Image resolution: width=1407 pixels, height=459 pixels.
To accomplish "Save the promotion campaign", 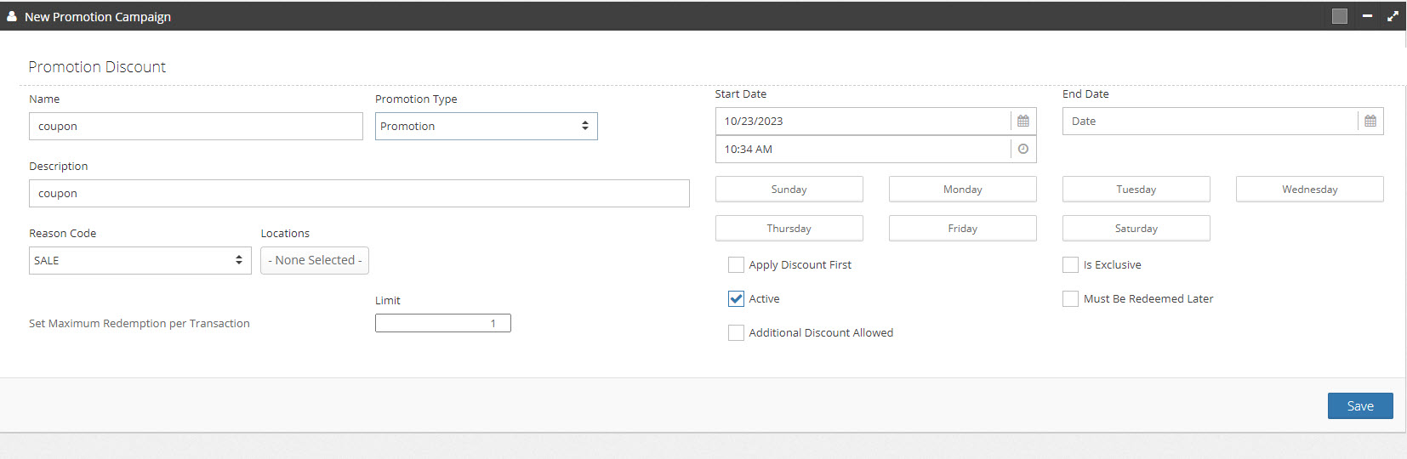I will (x=1360, y=406).
